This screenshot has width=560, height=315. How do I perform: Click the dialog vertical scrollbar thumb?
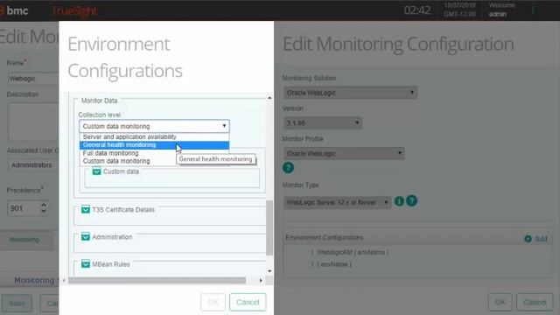point(269,227)
